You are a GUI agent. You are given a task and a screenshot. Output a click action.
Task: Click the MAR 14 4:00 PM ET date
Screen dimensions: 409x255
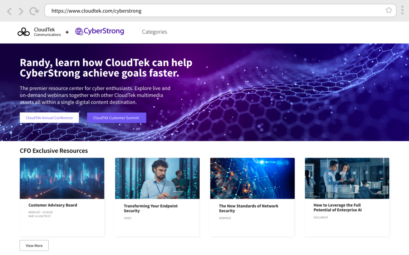click(40, 216)
